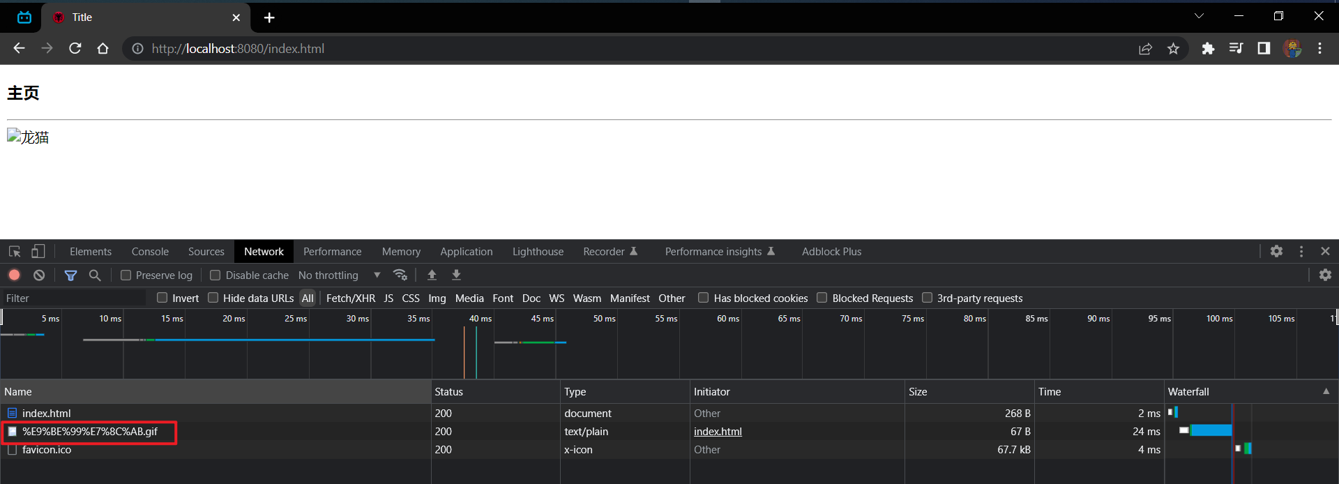Close the Title tab

(236, 17)
